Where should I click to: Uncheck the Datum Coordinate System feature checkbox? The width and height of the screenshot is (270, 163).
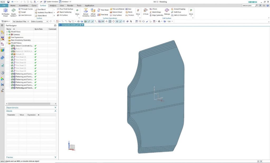[x=12, y=46]
